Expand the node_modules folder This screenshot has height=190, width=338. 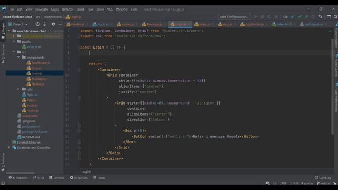tap(14, 36)
